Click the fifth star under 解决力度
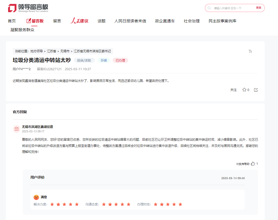Viewport: 278px width, 220px height. [77, 204]
